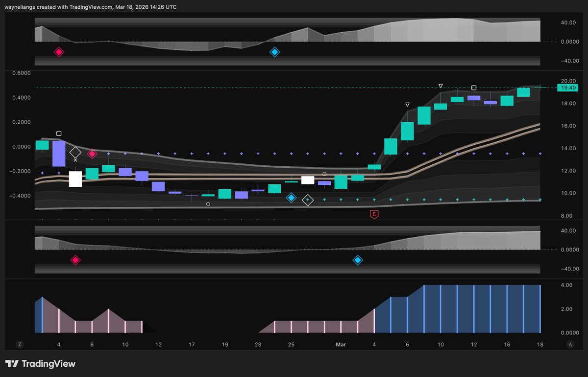Click the blue diamond in the lower oscillator pane

tap(358, 260)
